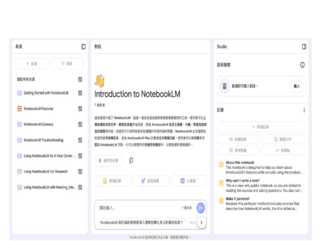Viewport: 321px width, 241px height.
Task: Click Make it personal note icon
Action: pos(221,200)
